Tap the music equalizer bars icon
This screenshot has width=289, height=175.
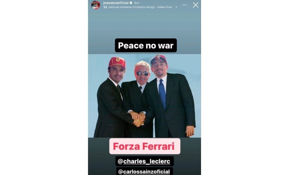click(105, 7)
